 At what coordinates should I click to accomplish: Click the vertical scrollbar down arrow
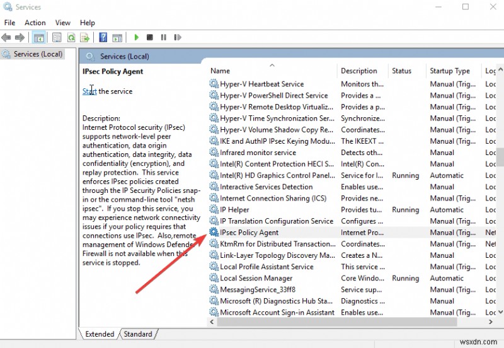coord(500,312)
